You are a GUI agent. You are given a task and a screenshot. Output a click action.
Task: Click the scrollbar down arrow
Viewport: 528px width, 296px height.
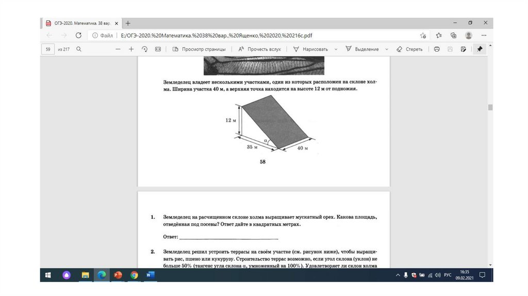(490, 265)
